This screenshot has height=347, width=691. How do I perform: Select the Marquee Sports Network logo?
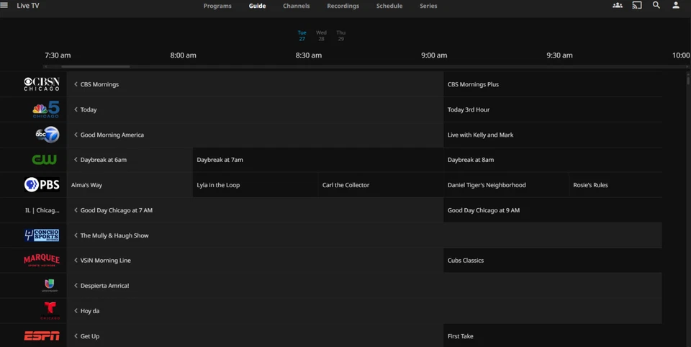[x=42, y=260]
